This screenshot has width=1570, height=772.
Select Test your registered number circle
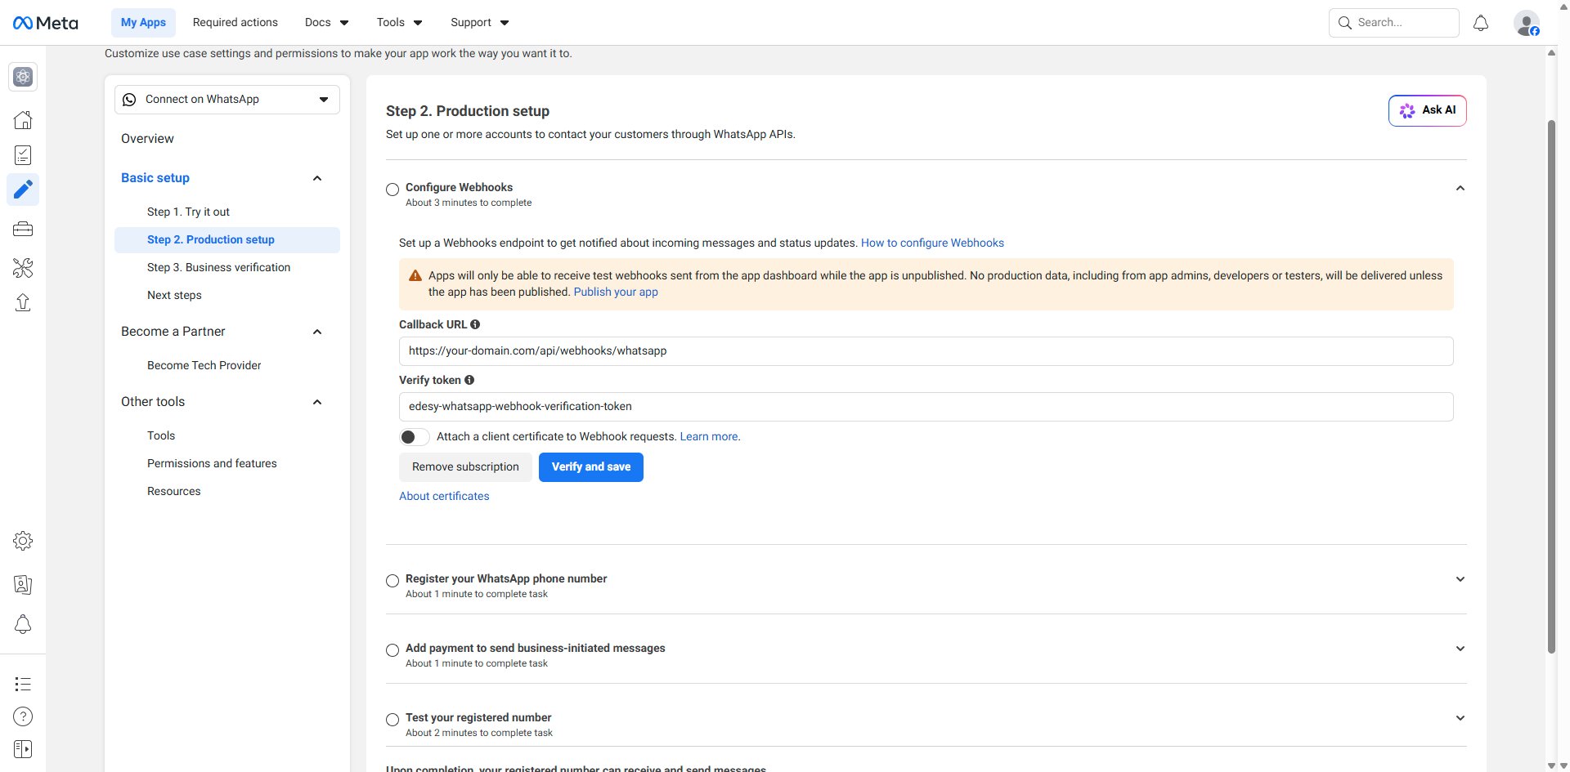pyautogui.click(x=392, y=720)
